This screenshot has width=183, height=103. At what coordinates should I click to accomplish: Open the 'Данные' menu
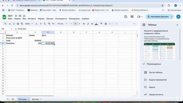click(x=50, y=19)
